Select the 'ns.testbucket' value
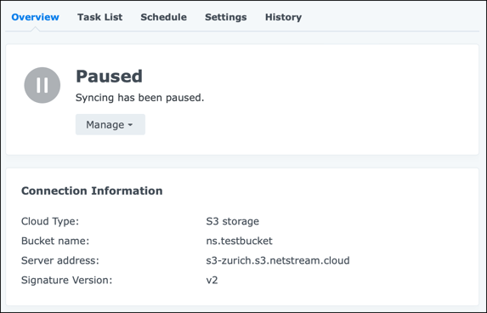The width and height of the screenshot is (487, 313). [239, 241]
